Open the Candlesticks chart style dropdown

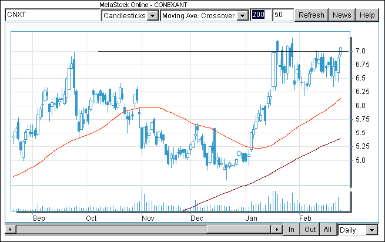[x=130, y=15]
